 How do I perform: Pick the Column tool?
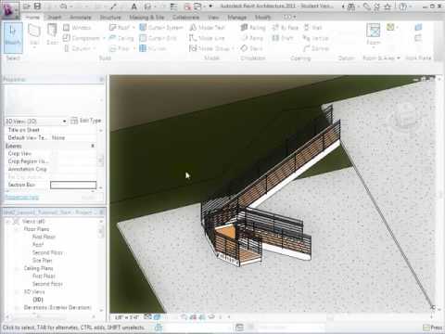pyautogui.click(x=77, y=48)
